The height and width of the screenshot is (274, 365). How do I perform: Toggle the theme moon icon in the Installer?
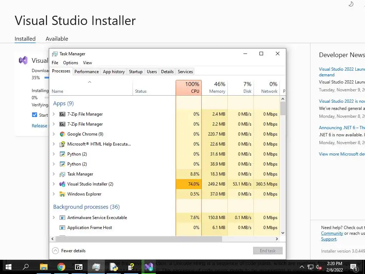[351, 4]
